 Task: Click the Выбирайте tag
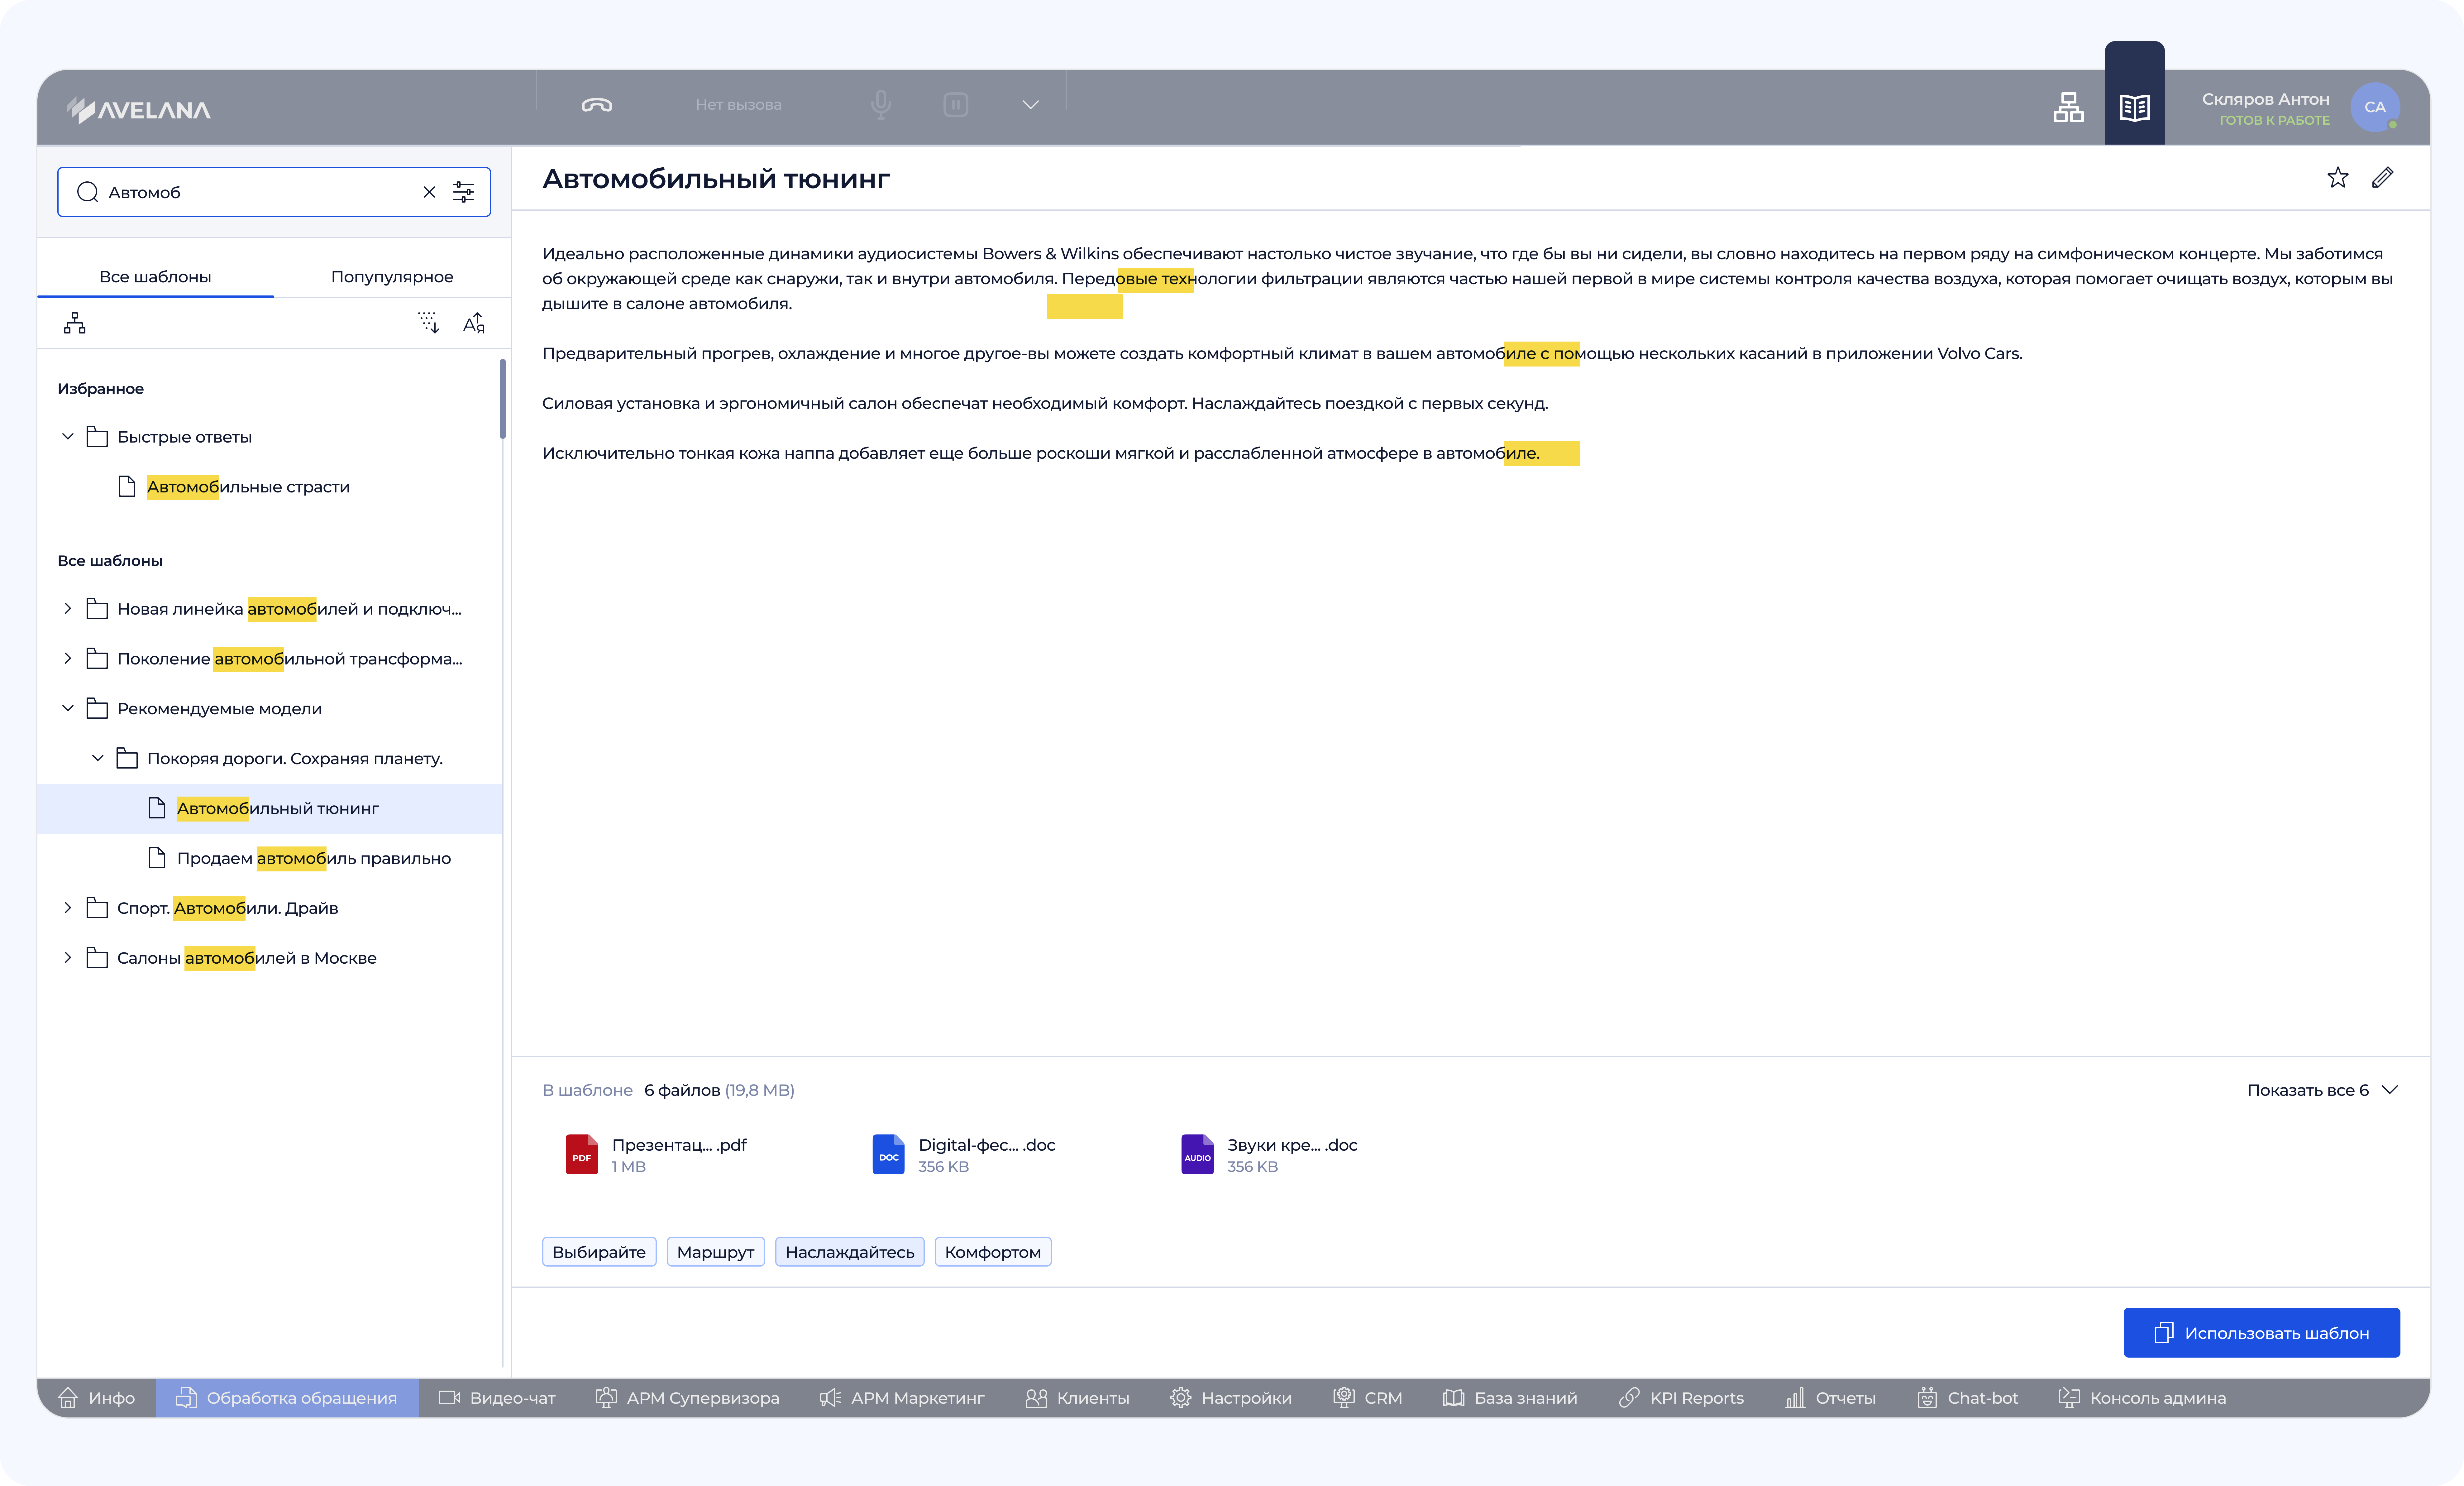pos(599,1252)
